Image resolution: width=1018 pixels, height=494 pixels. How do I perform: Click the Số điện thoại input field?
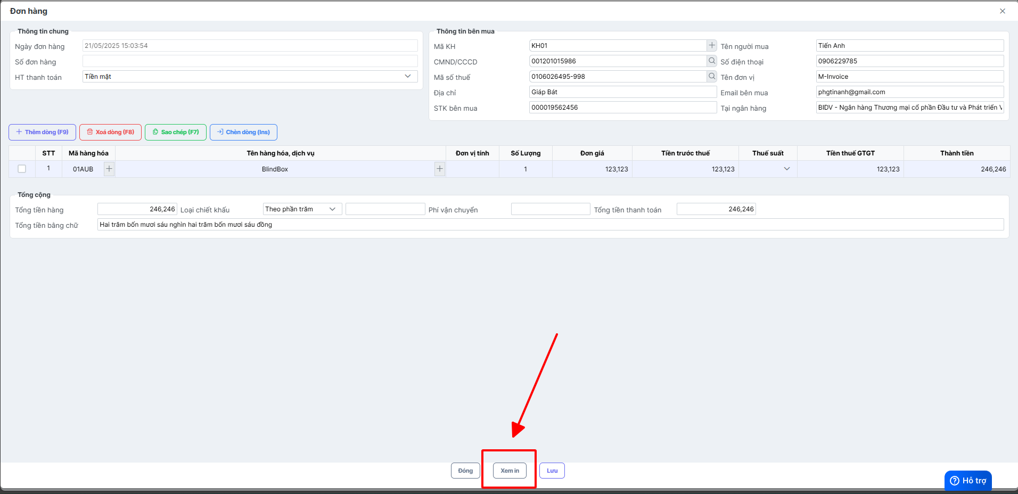point(910,61)
